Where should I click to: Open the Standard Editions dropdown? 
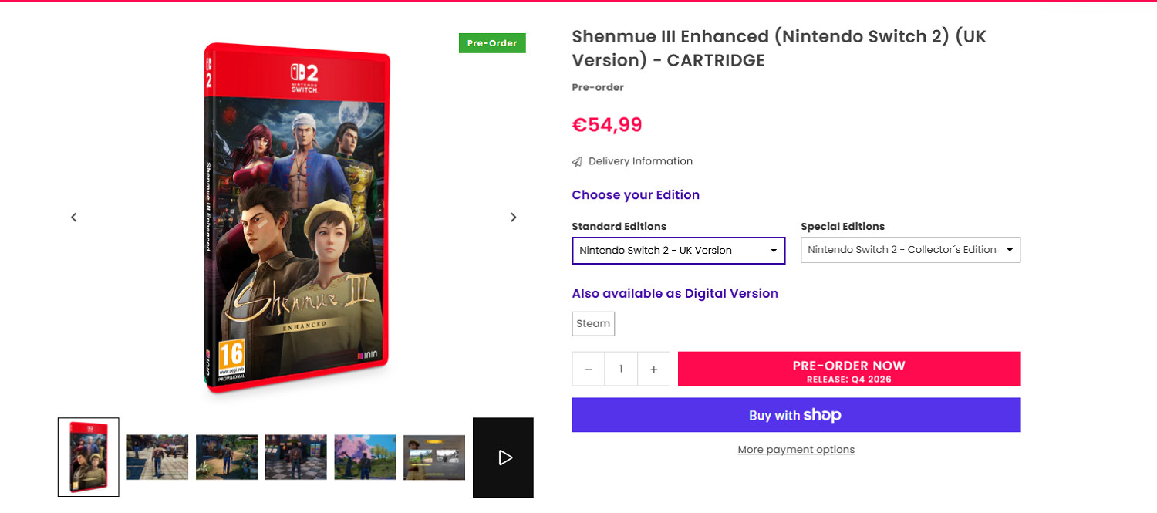[678, 251]
